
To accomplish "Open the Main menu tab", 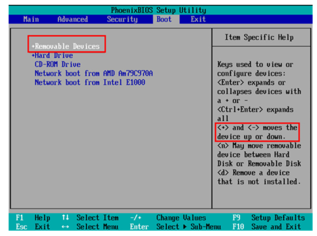I will click(x=31, y=20).
